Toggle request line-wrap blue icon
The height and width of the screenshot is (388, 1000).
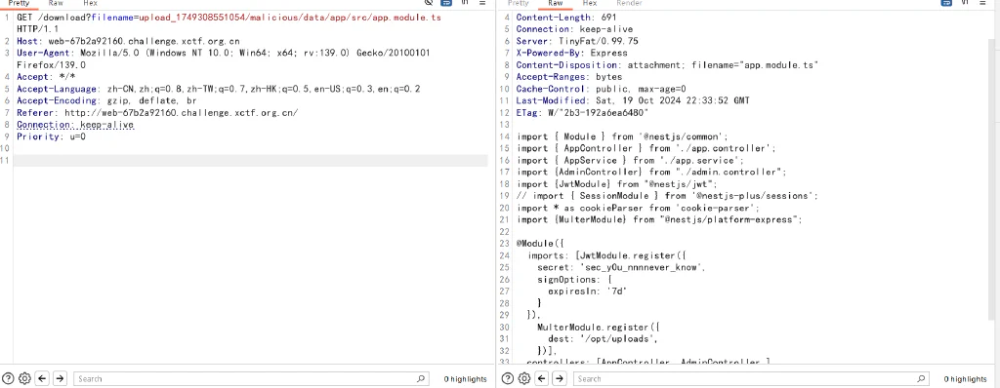pyautogui.click(x=447, y=3)
